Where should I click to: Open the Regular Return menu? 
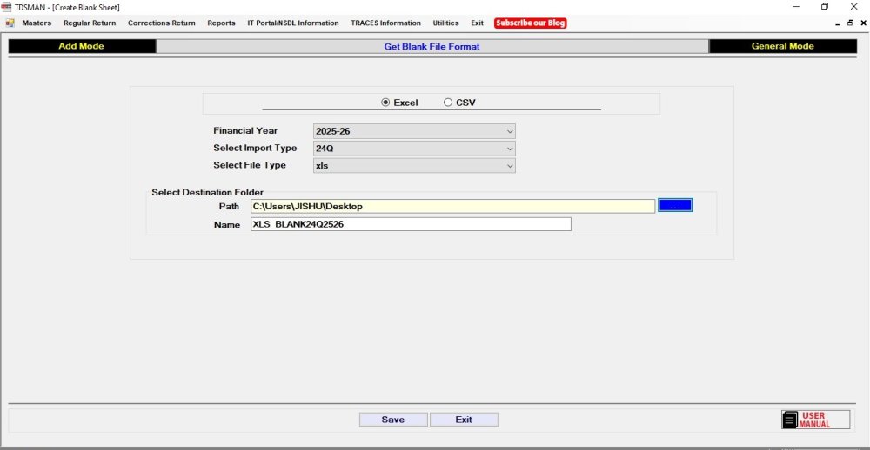tap(90, 23)
